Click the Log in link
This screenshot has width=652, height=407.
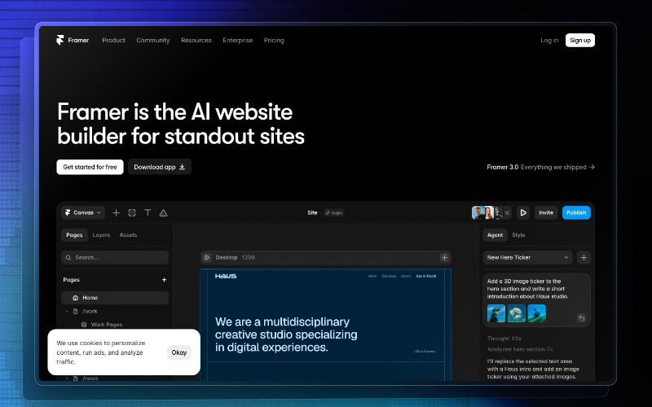tap(549, 40)
